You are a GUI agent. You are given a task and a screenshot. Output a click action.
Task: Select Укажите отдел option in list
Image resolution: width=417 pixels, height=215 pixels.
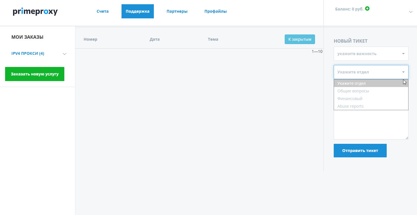pos(371,83)
